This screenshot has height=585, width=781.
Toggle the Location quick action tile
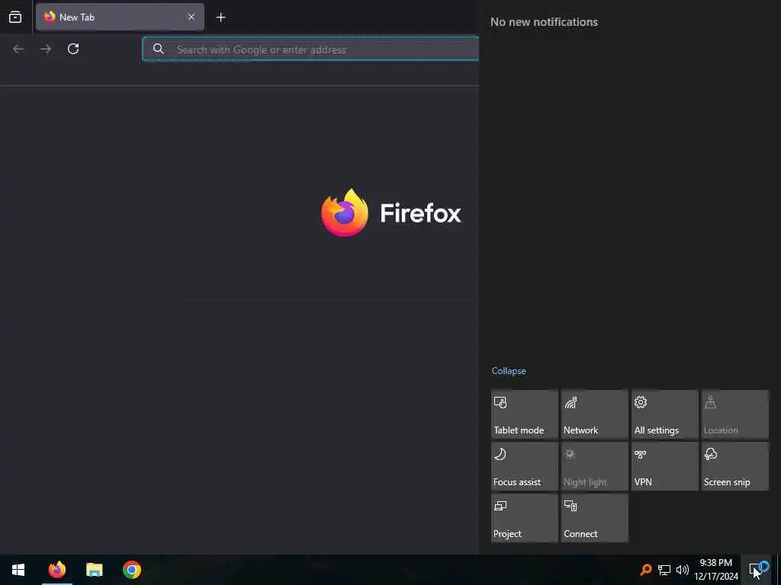coord(735,414)
